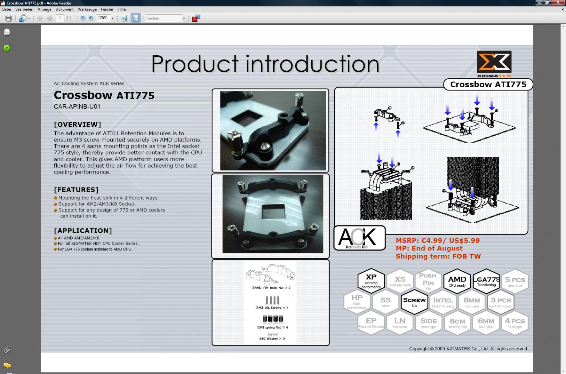Zoom out with the minus button
Viewport: 566px width, 374px height.
[83, 18]
